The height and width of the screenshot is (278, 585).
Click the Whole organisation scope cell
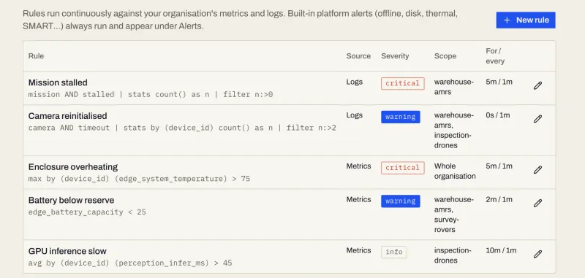pyautogui.click(x=455, y=171)
